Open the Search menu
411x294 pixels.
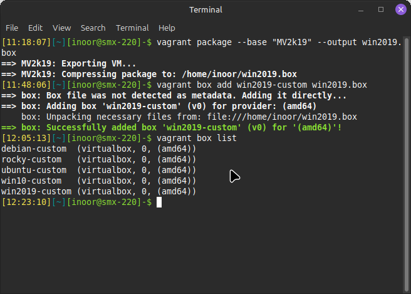[93, 28]
